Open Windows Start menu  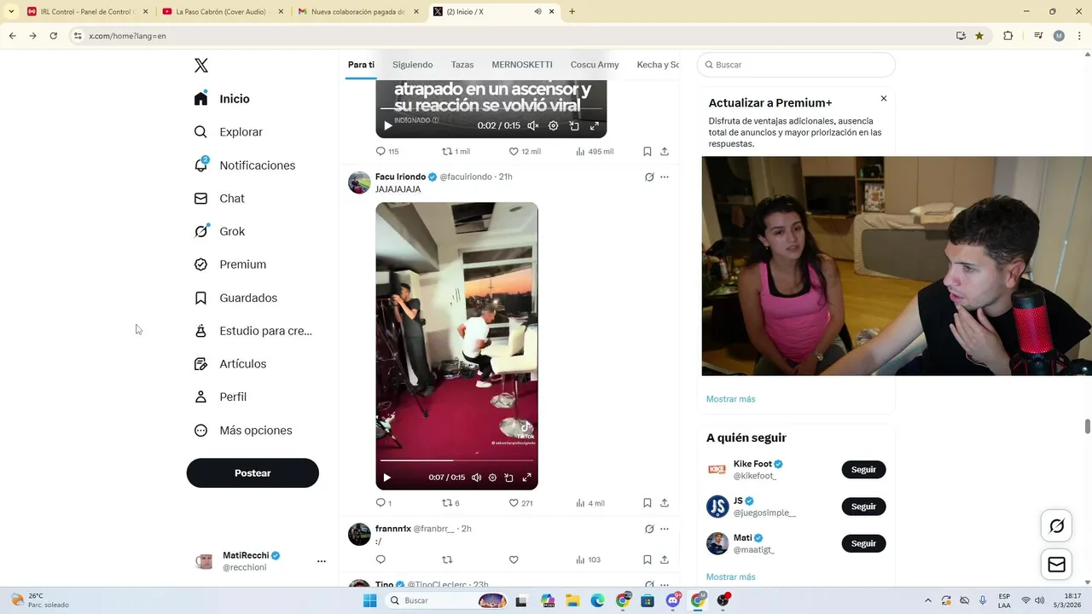369,600
